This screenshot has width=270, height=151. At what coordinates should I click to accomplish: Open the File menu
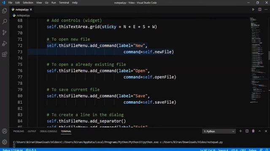pos(10,3)
